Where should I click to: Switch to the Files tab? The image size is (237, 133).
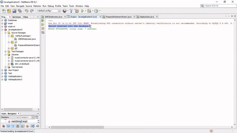point(26,17)
